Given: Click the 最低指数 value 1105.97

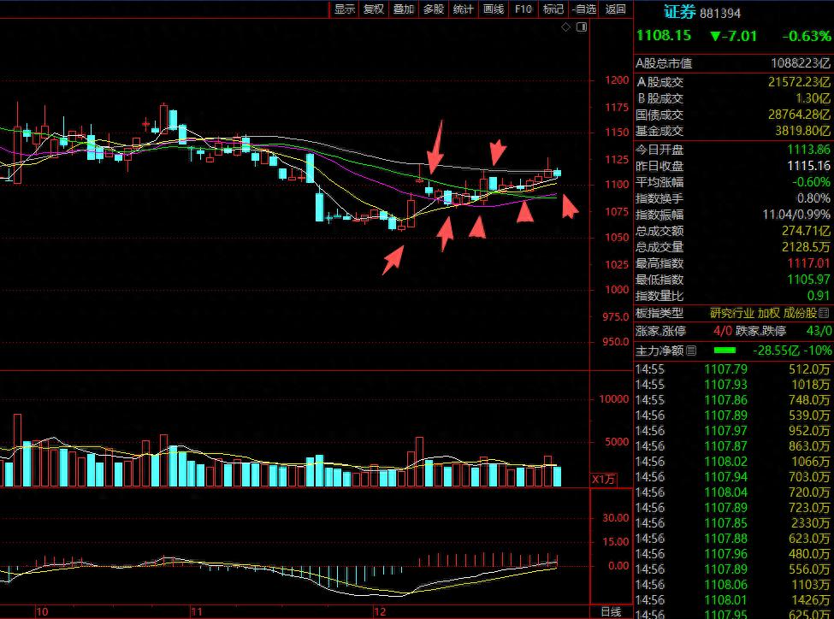Looking at the screenshot, I should 808,280.
